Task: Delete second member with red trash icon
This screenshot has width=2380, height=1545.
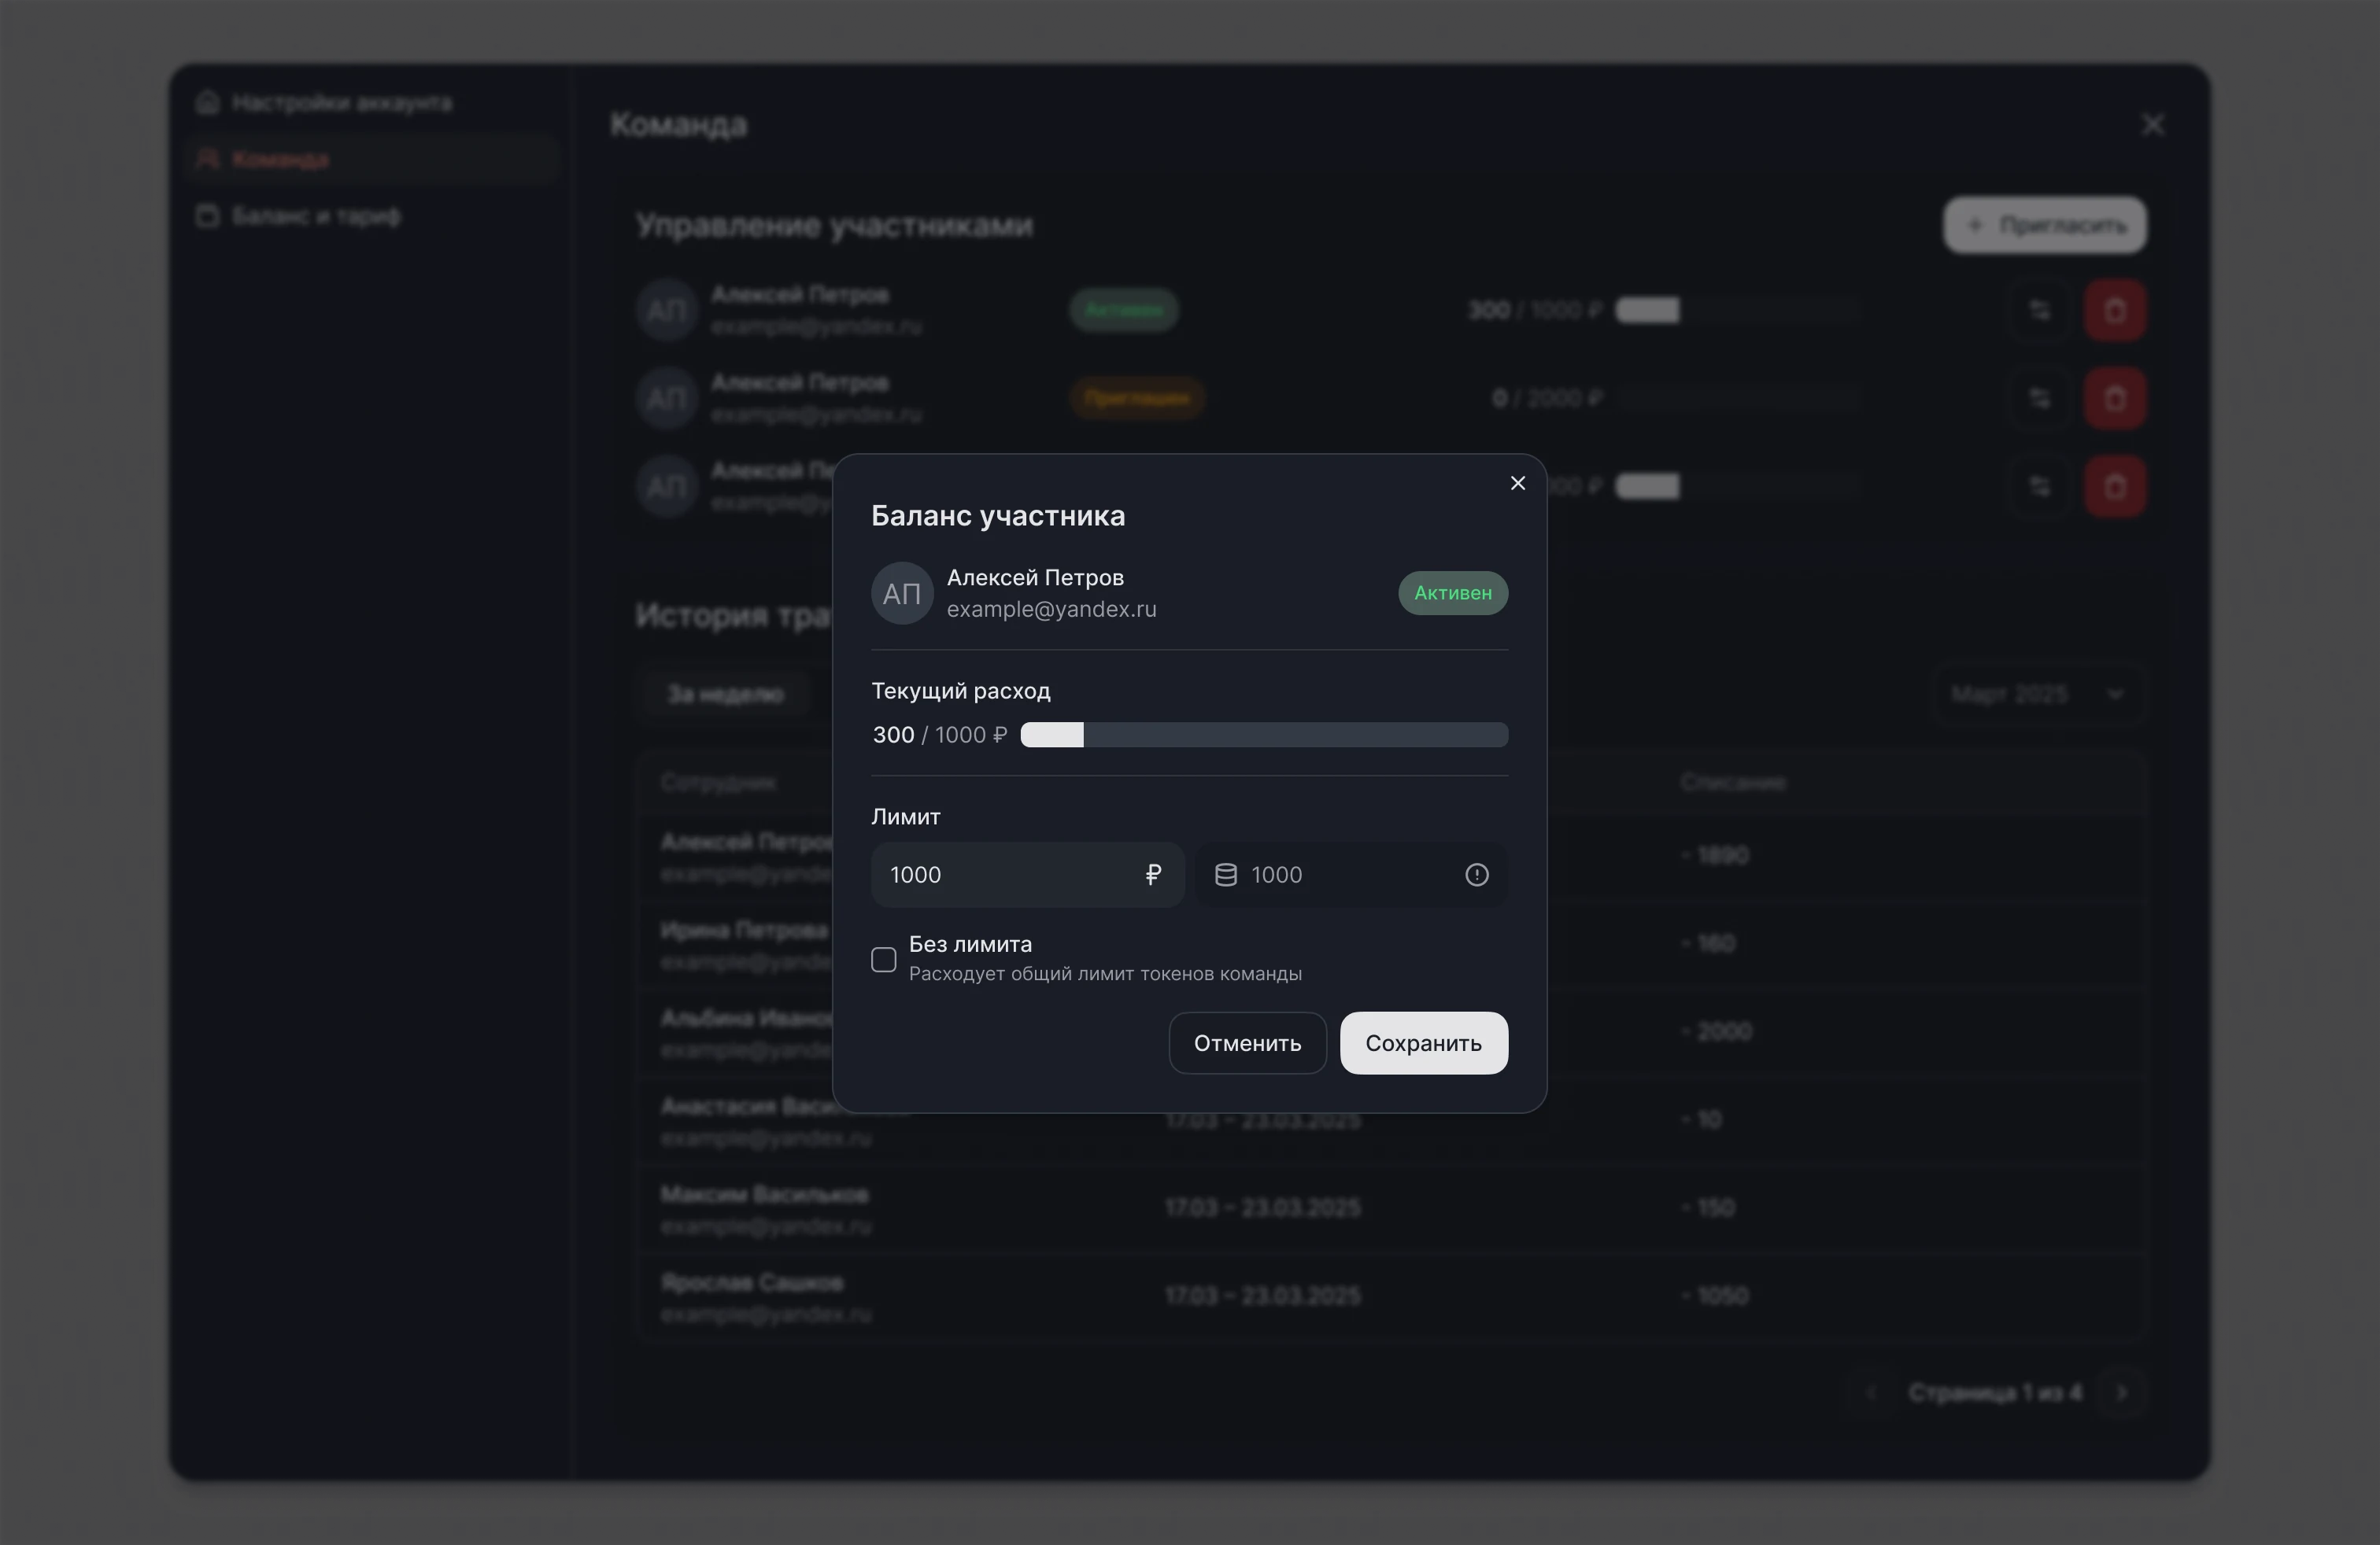Action: 2114,399
